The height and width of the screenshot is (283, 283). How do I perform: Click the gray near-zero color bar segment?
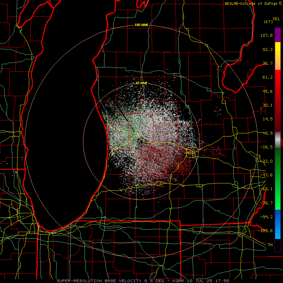278,140
